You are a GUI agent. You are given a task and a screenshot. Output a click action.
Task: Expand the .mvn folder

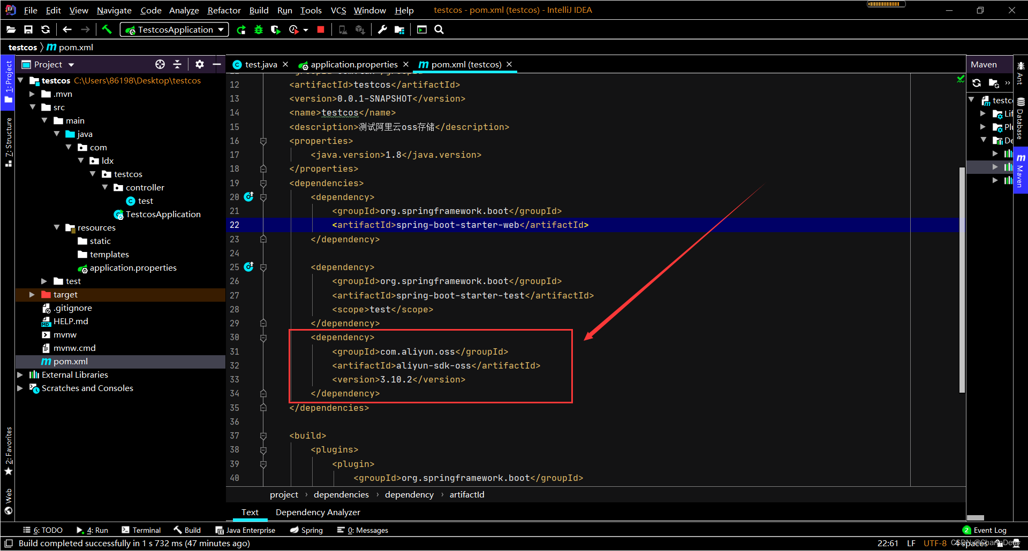point(32,94)
